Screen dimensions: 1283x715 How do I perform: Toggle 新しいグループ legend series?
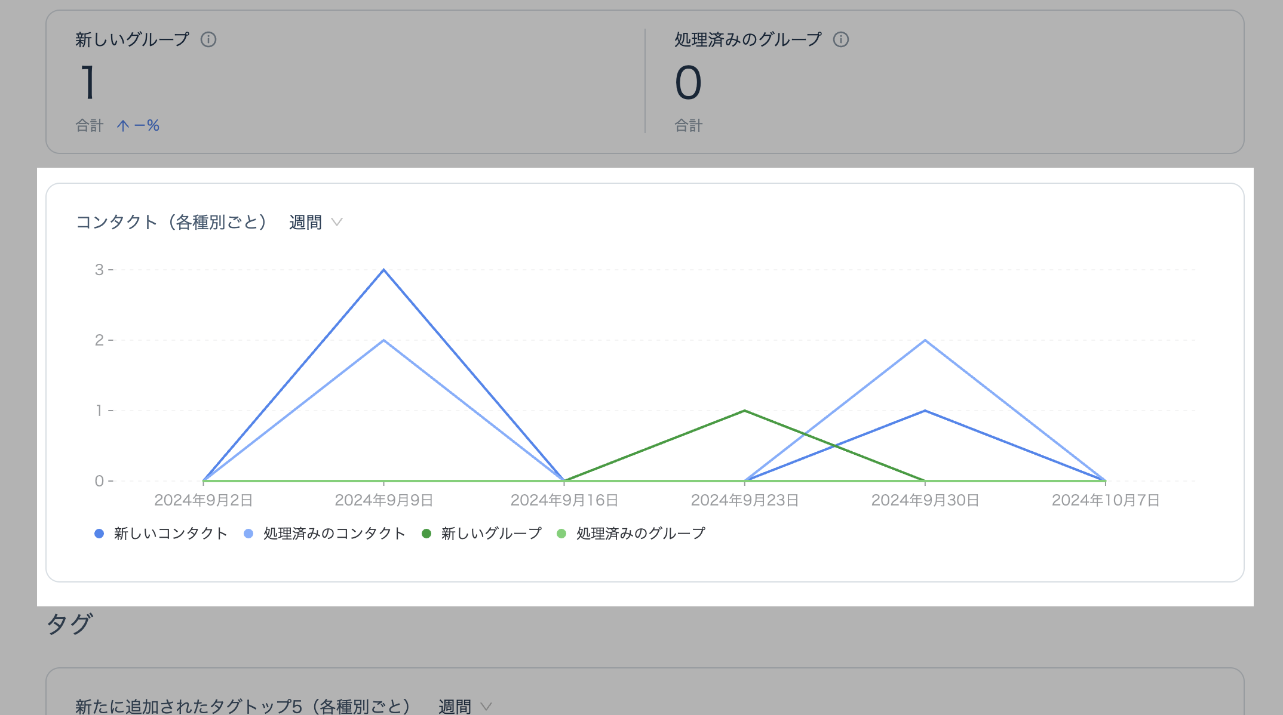[491, 534]
